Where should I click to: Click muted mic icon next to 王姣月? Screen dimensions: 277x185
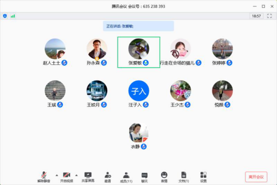(x=104, y=105)
